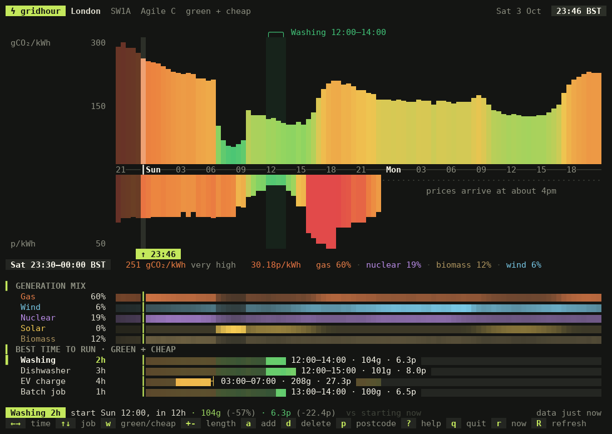
Task: Click the left-right arrows time key
Action: [15, 423]
